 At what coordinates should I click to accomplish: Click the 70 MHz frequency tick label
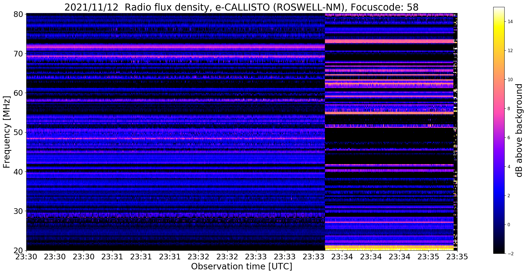[18, 54]
